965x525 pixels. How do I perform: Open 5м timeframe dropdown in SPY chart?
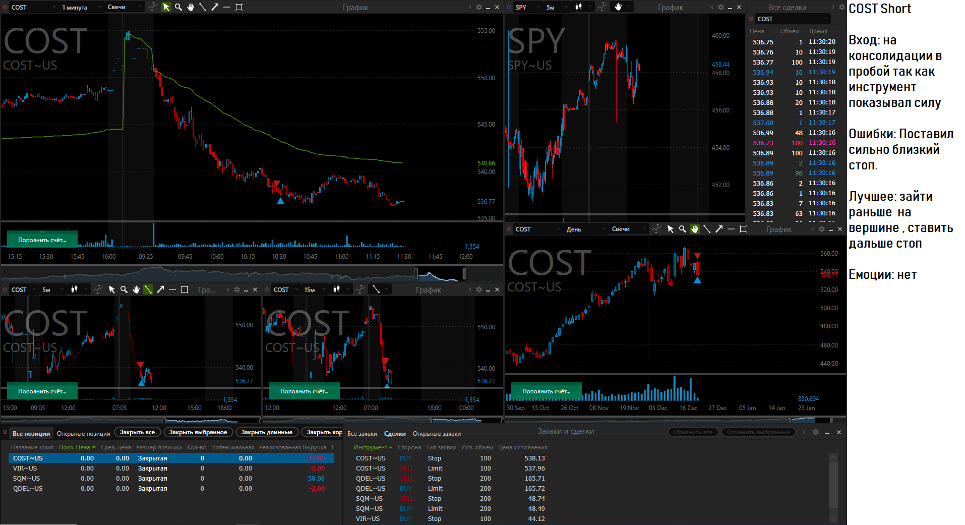pyautogui.click(x=557, y=7)
